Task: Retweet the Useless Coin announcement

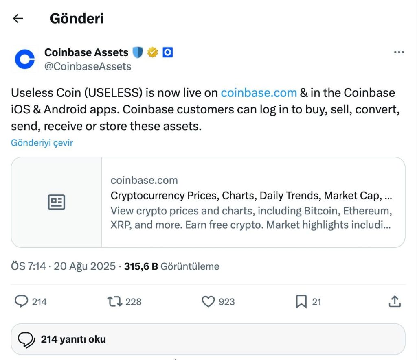Action: (x=116, y=302)
